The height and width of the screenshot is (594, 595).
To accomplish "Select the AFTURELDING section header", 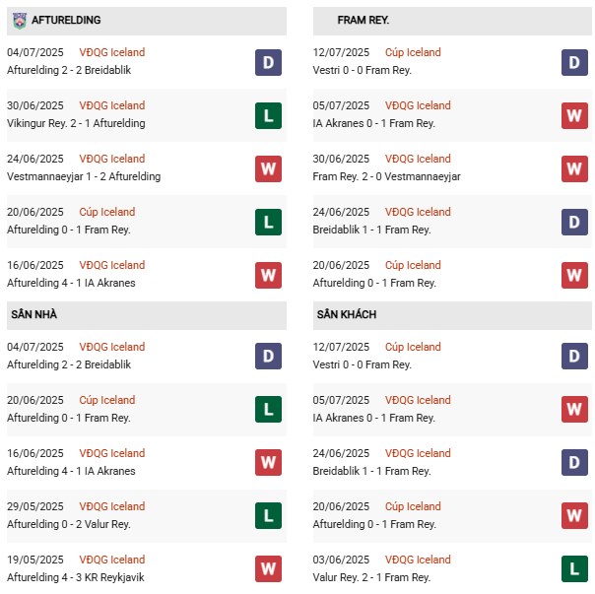I will tap(66, 20).
